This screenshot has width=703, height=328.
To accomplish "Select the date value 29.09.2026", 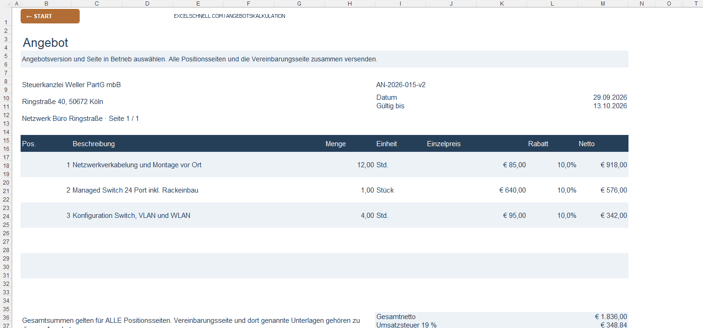I will [x=610, y=97].
